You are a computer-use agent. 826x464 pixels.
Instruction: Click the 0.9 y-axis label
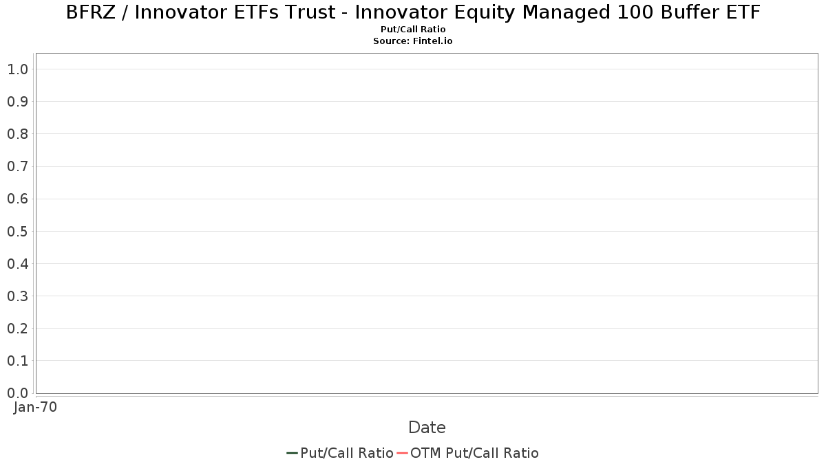(17, 102)
